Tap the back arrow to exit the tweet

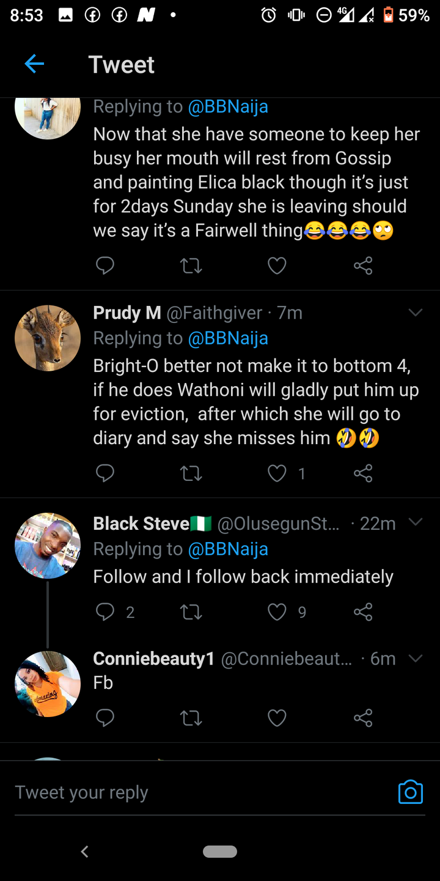34,64
